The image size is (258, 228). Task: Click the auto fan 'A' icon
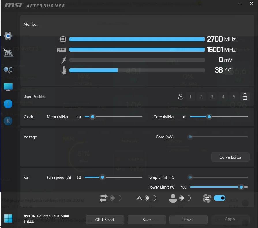(x=139, y=198)
